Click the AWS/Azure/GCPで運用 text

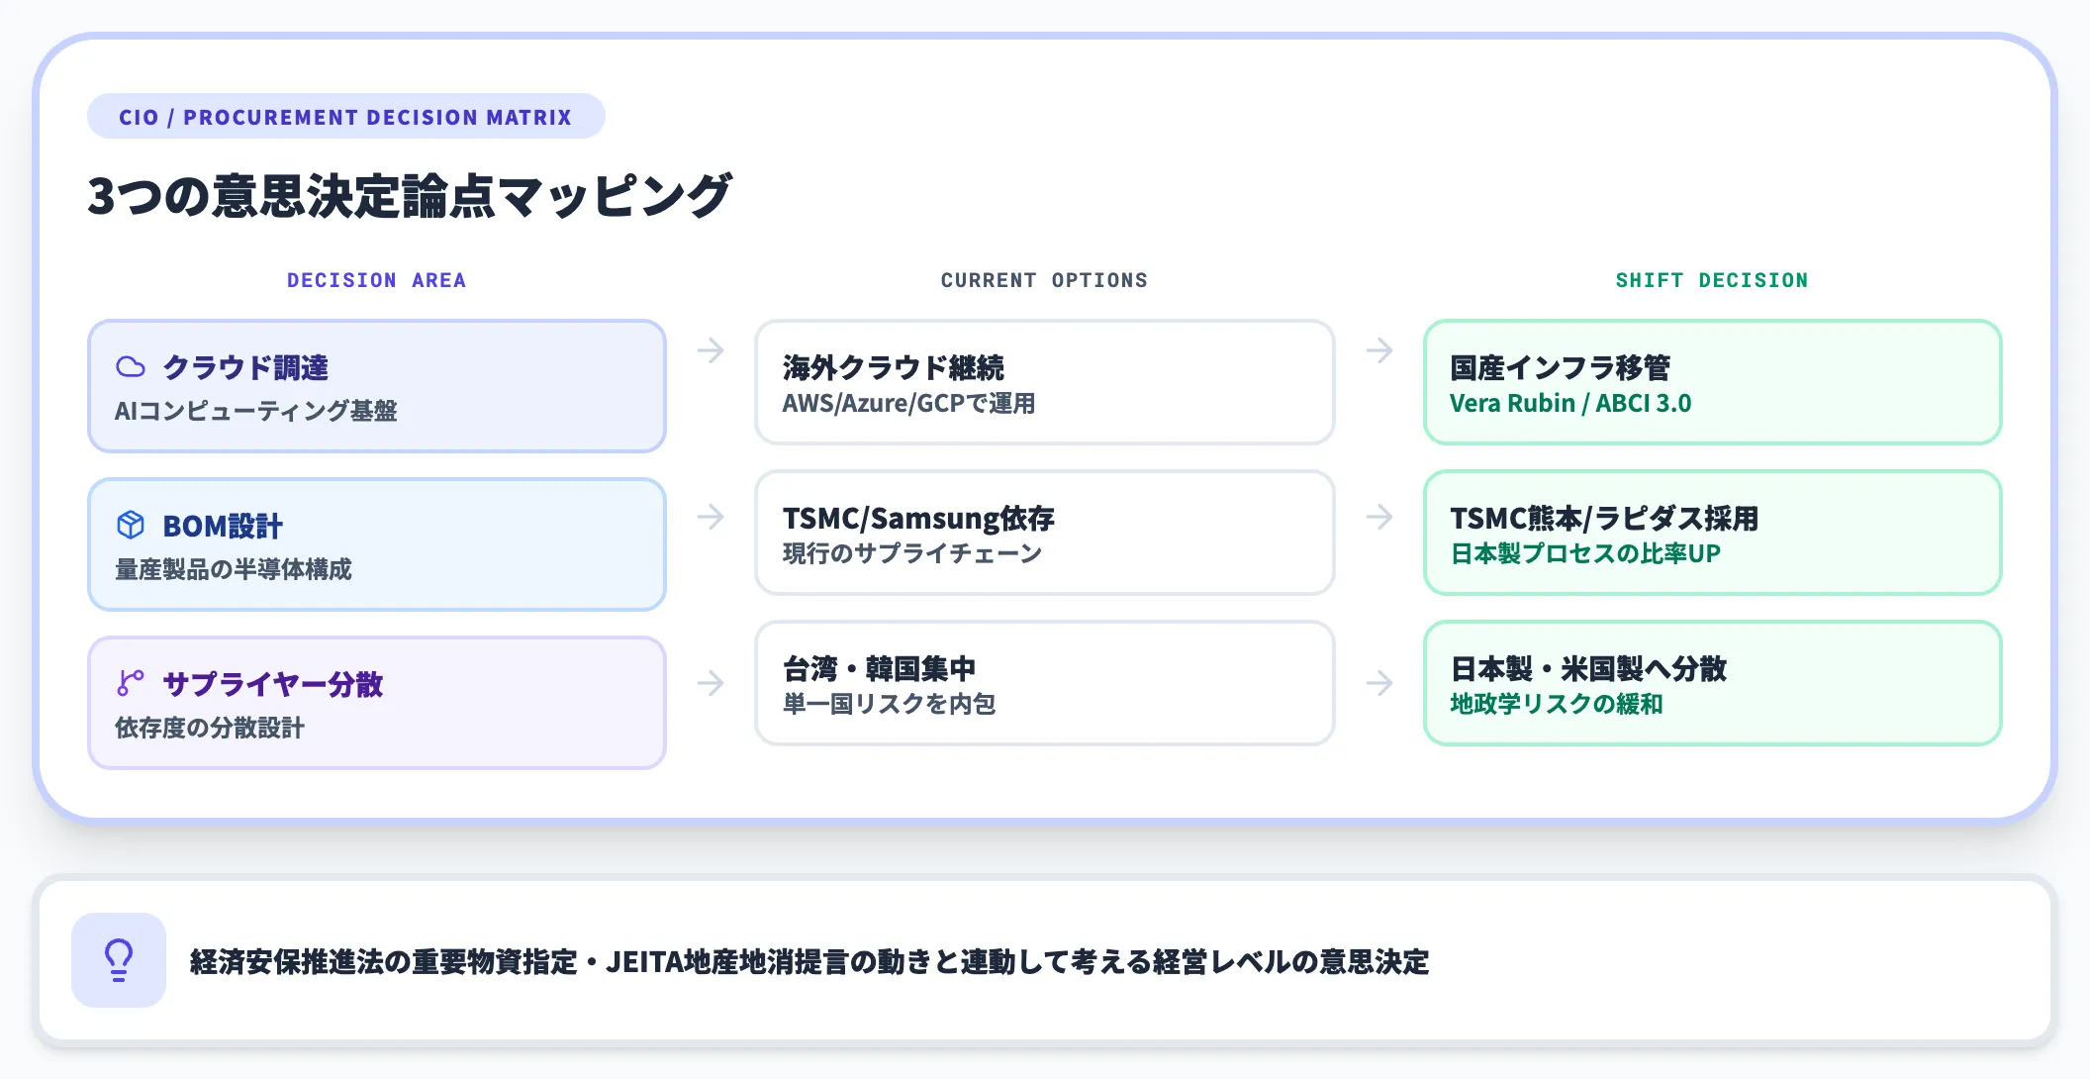(908, 403)
